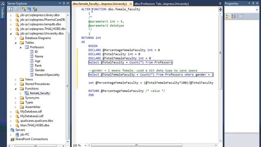Select the ResearchSpeciality column
Viewport: 261px width, 147px height.
(x=47, y=75)
